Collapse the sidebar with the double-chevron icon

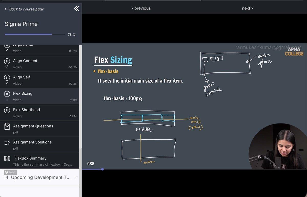[x=76, y=8]
